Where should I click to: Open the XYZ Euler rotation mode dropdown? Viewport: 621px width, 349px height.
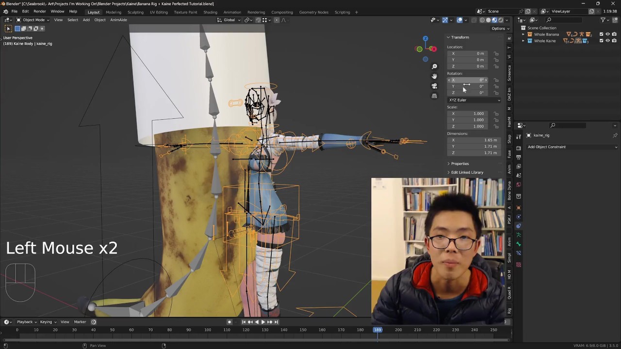point(474,100)
